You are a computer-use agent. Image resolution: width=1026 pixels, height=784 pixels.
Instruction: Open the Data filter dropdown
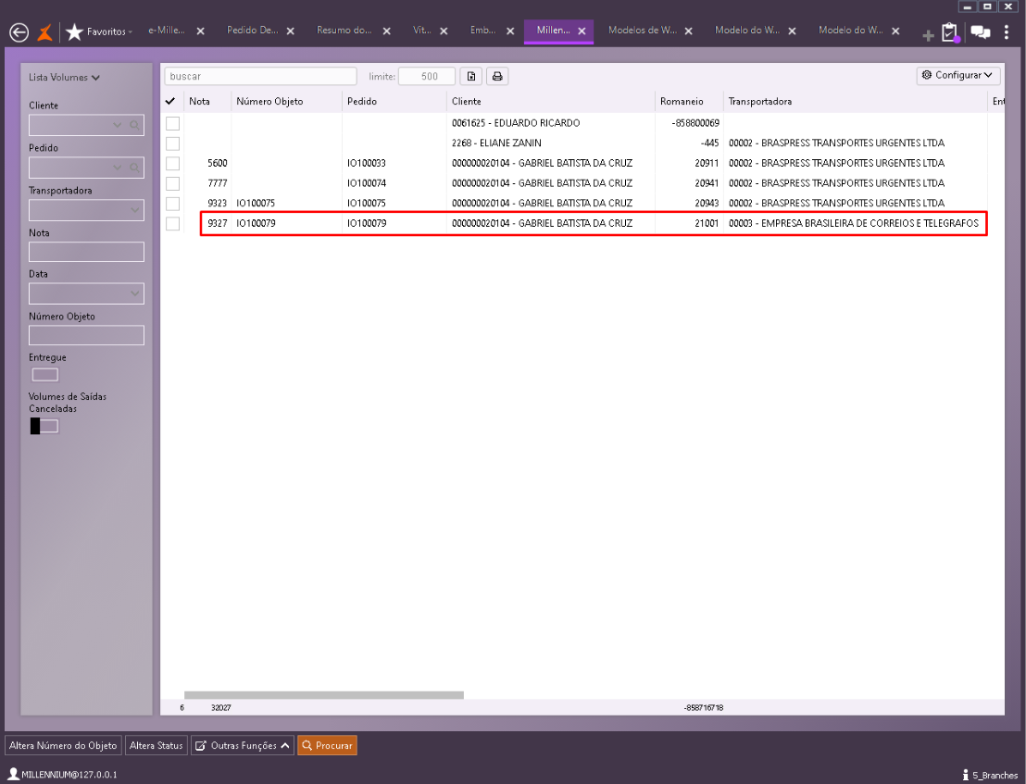(x=134, y=293)
